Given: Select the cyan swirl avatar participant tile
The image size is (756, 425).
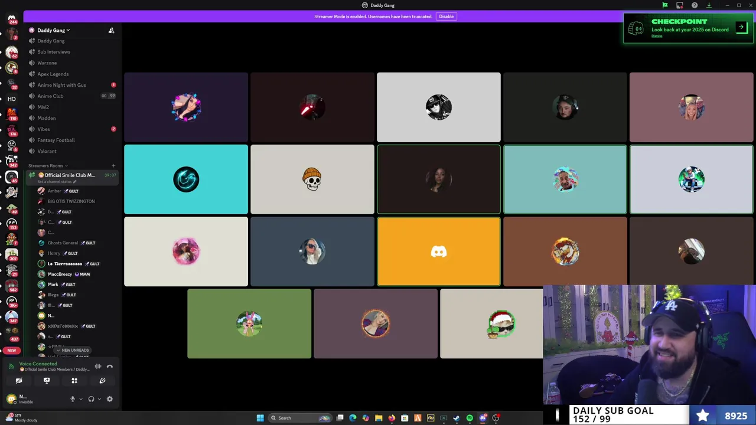Looking at the screenshot, I should [x=186, y=179].
